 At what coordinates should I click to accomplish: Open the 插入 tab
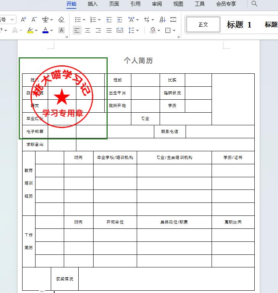click(x=93, y=4)
